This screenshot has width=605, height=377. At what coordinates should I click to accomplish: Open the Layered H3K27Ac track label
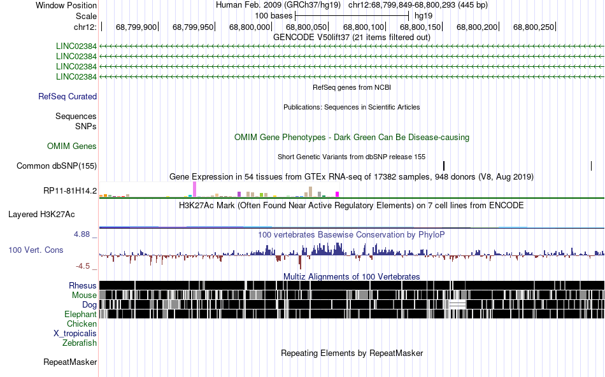tap(41, 214)
